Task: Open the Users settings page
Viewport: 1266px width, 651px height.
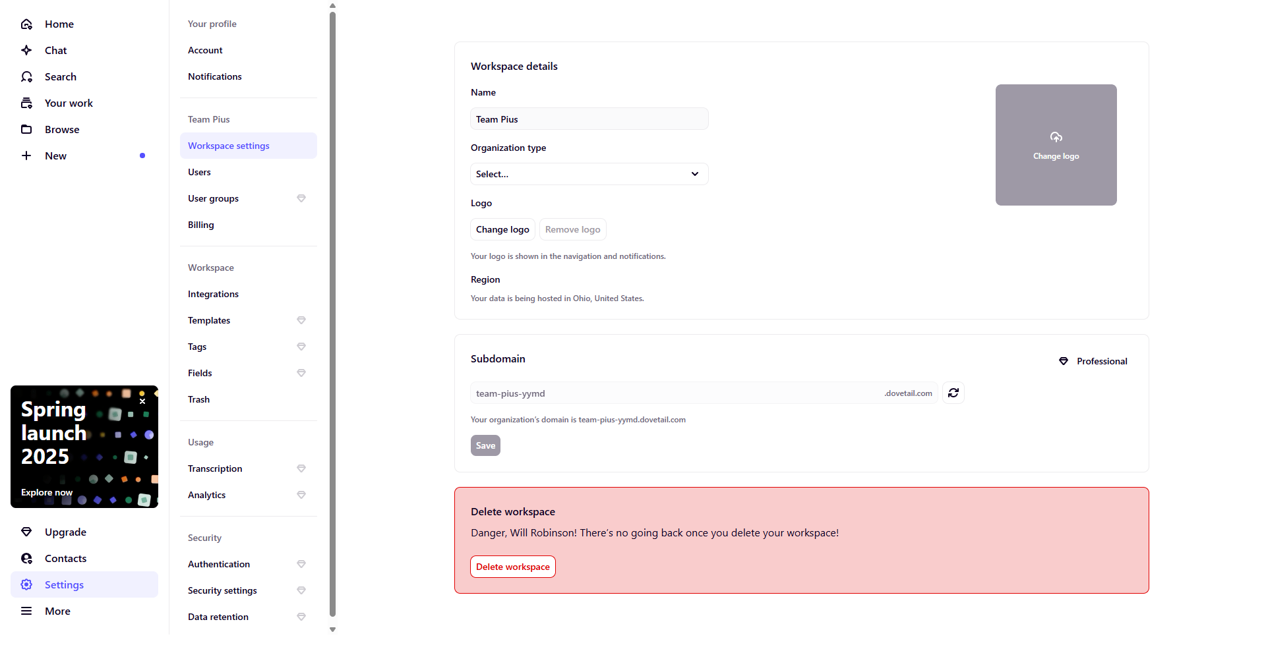Action: click(199, 173)
